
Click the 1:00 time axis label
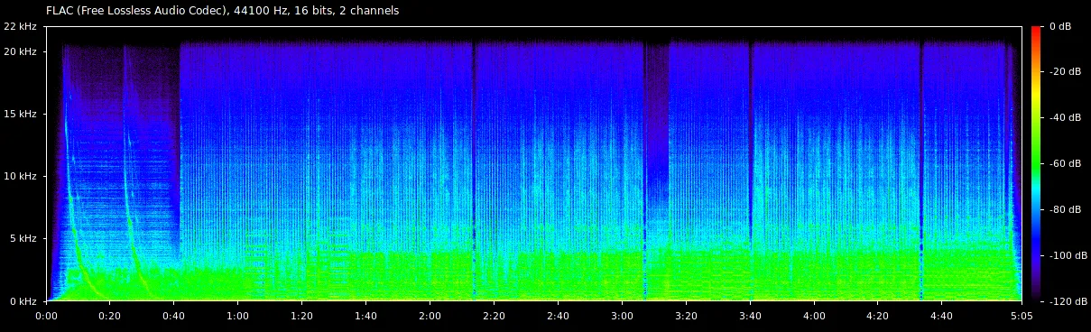coord(238,317)
